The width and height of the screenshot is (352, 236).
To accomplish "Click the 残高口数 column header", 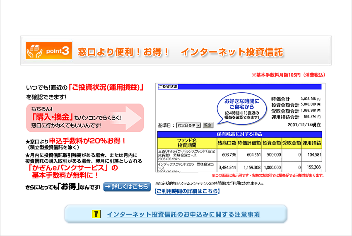I will [x=227, y=143].
